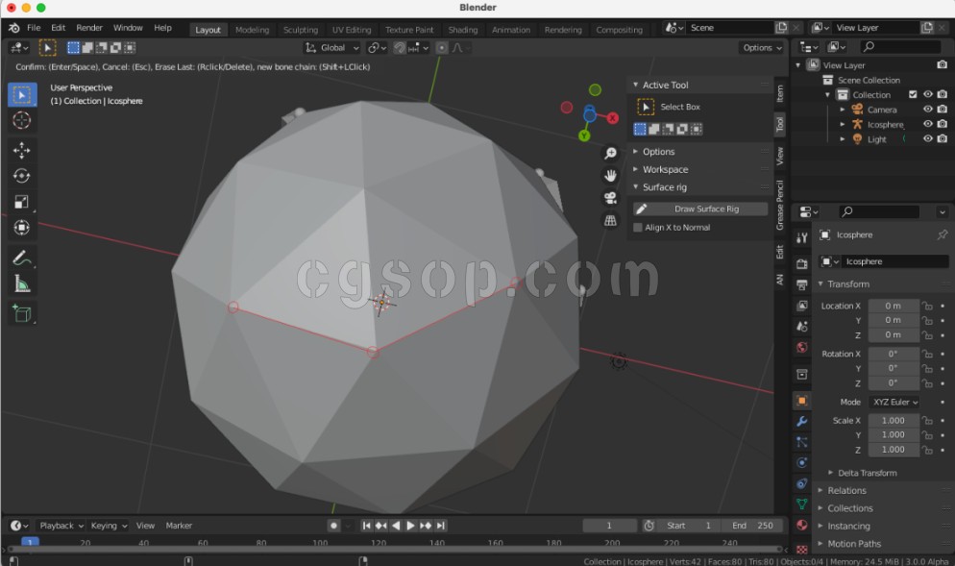Hide the Camera with its eye icon

click(x=927, y=109)
